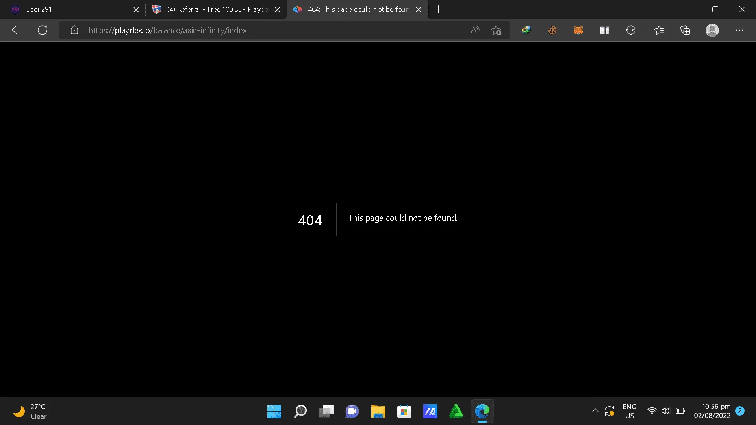Click 'This page could not be found.' message

click(x=403, y=218)
